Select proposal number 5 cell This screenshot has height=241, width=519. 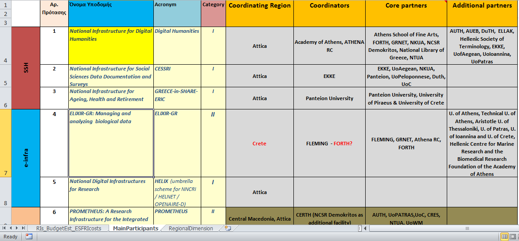pyautogui.click(x=54, y=192)
